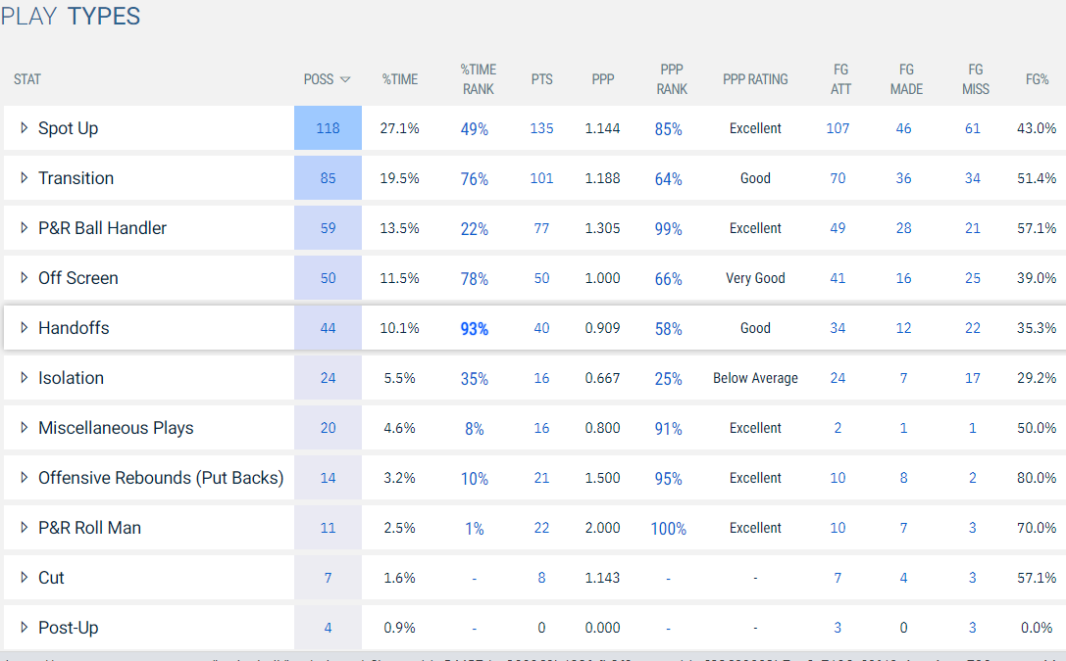Expand the P&R Roll Man row
Screen dimensions: 1066x661
[24, 527]
